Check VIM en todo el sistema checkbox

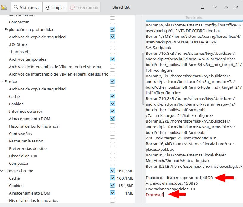click(113, 66)
